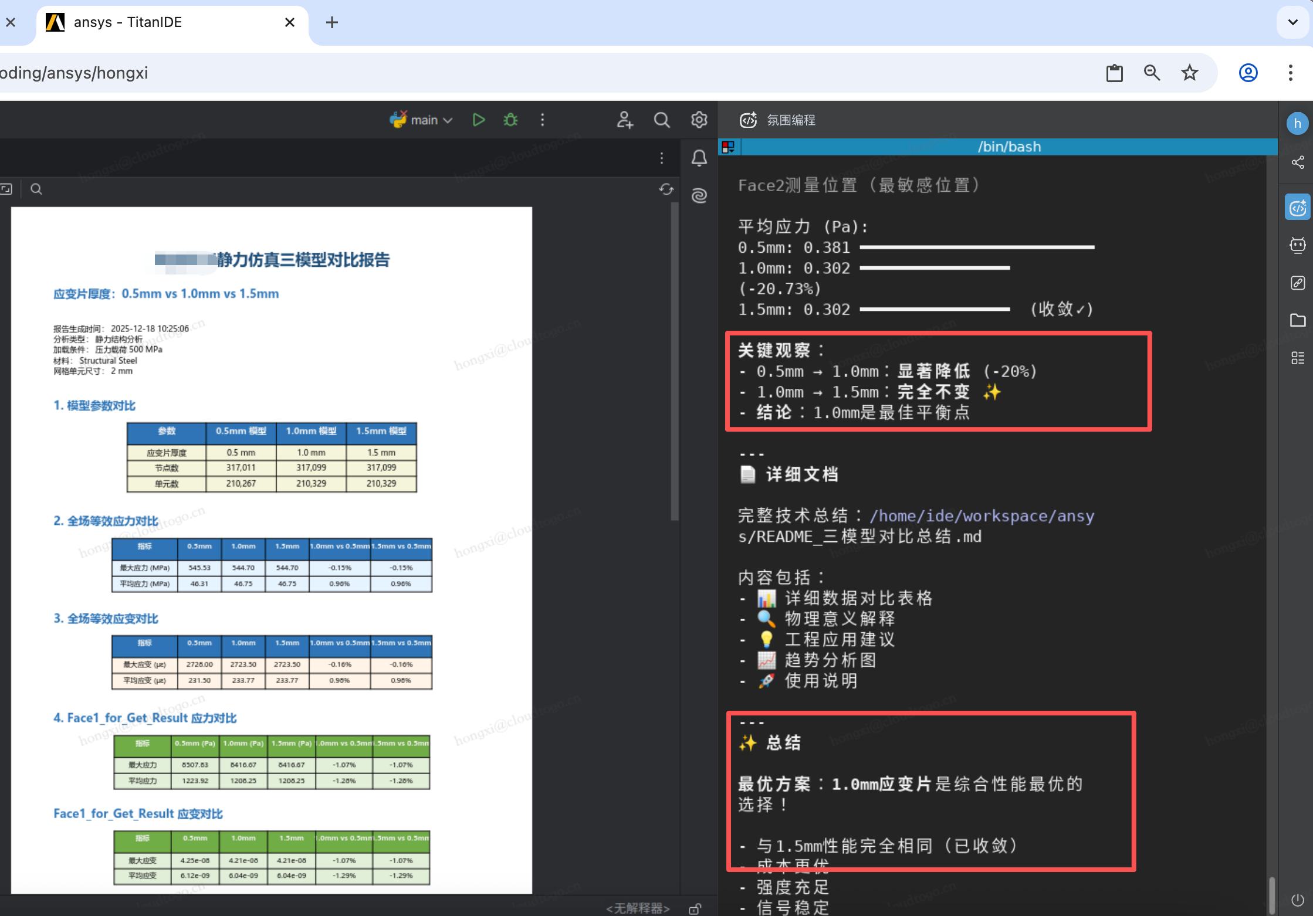Toggle the vibe coding panel in sidebar

coord(1298,208)
